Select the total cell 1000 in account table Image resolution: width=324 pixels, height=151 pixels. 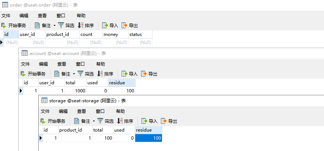tap(76, 91)
